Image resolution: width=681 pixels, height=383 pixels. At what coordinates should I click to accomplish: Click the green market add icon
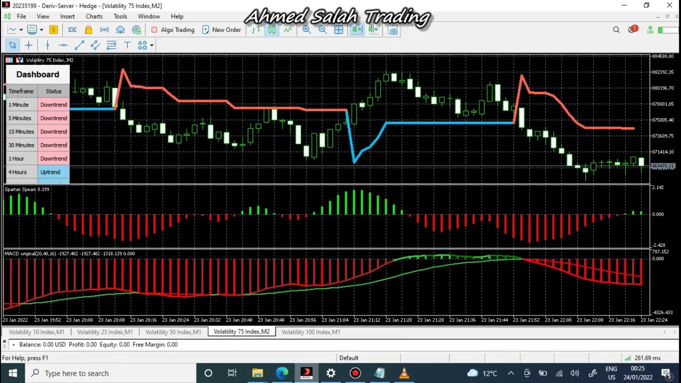click(x=137, y=30)
